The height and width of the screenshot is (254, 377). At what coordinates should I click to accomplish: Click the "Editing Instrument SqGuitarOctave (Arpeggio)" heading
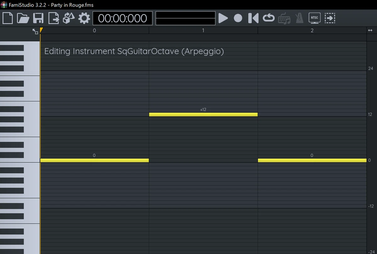pos(134,51)
